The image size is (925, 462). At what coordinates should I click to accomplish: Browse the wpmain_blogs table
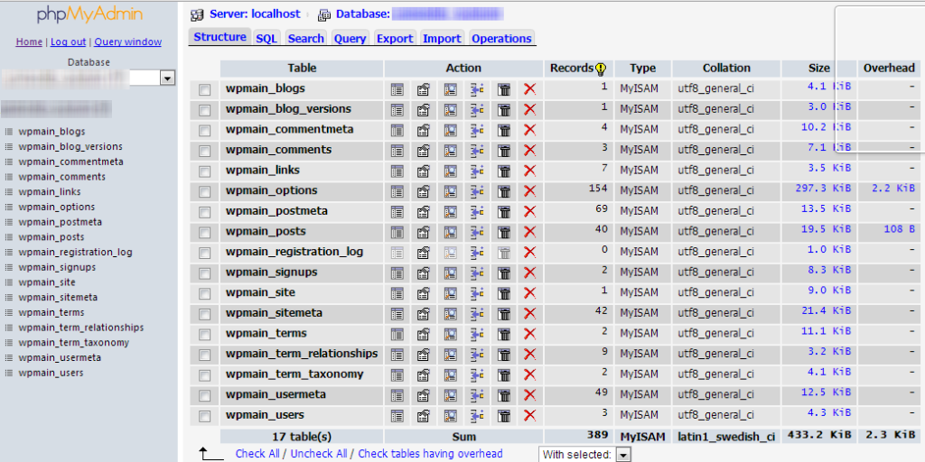(397, 89)
